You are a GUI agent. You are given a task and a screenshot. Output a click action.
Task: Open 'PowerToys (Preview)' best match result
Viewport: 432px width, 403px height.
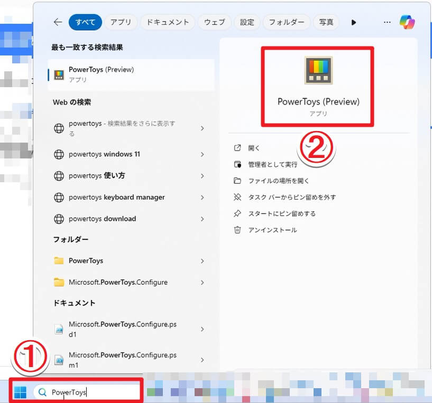tap(131, 74)
